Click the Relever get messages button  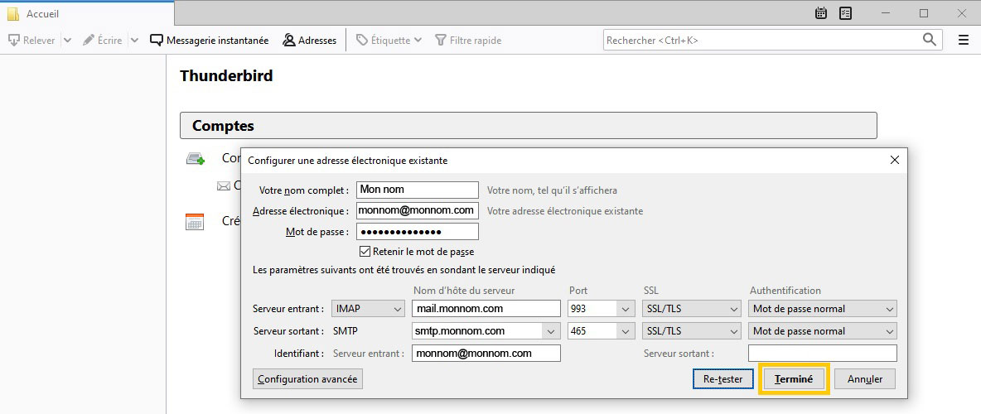(x=31, y=40)
